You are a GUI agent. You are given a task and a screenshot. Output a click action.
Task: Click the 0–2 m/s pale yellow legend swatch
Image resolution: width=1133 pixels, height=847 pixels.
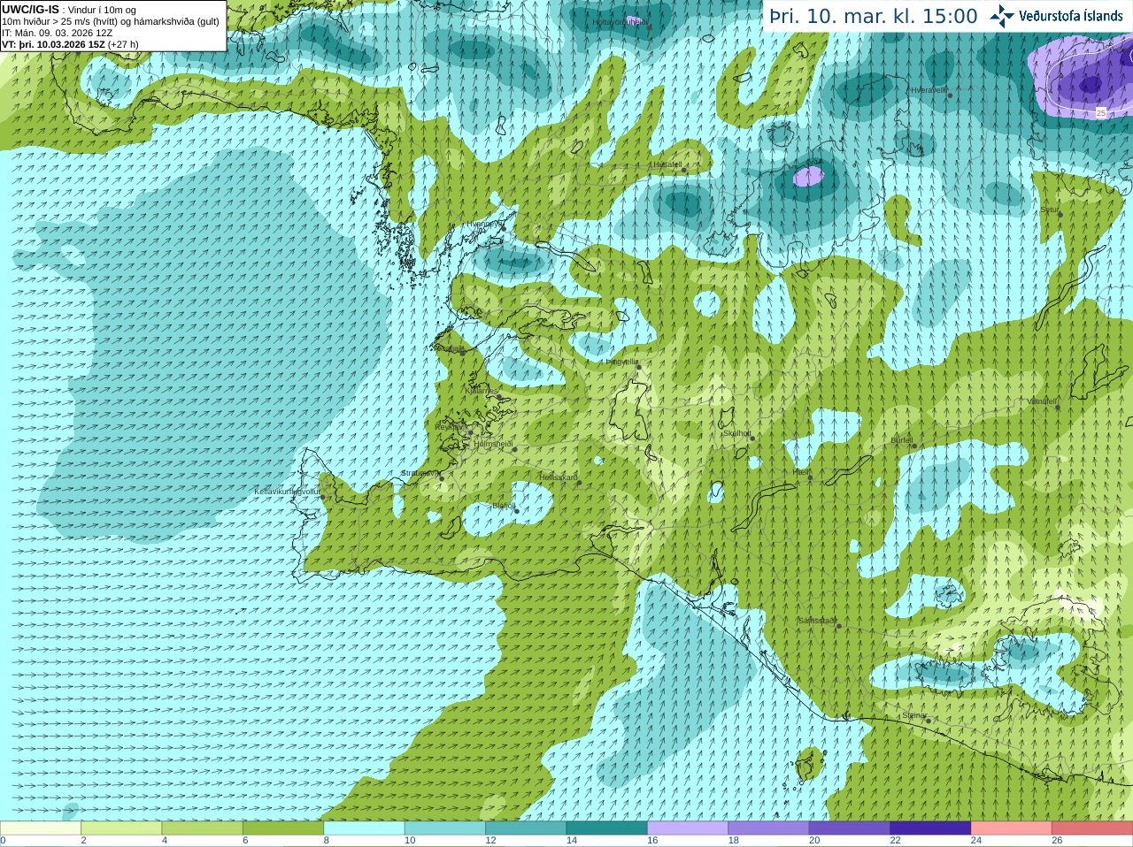[x=41, y=828]
